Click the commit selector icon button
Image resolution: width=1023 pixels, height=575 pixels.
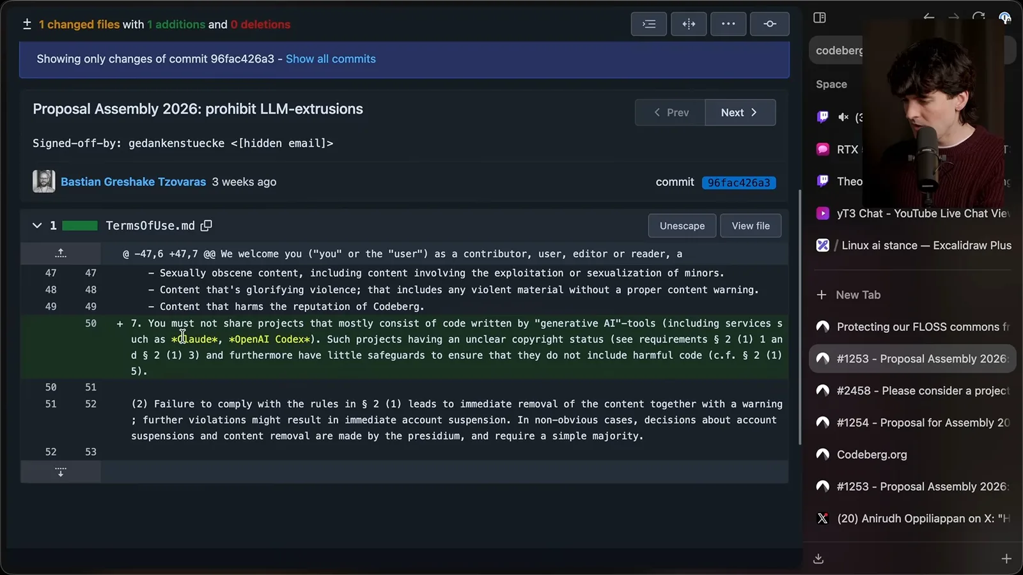pos(770,24)
